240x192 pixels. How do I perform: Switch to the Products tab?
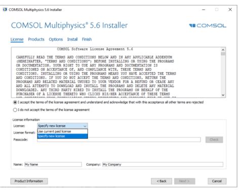[x=36, y=39]
